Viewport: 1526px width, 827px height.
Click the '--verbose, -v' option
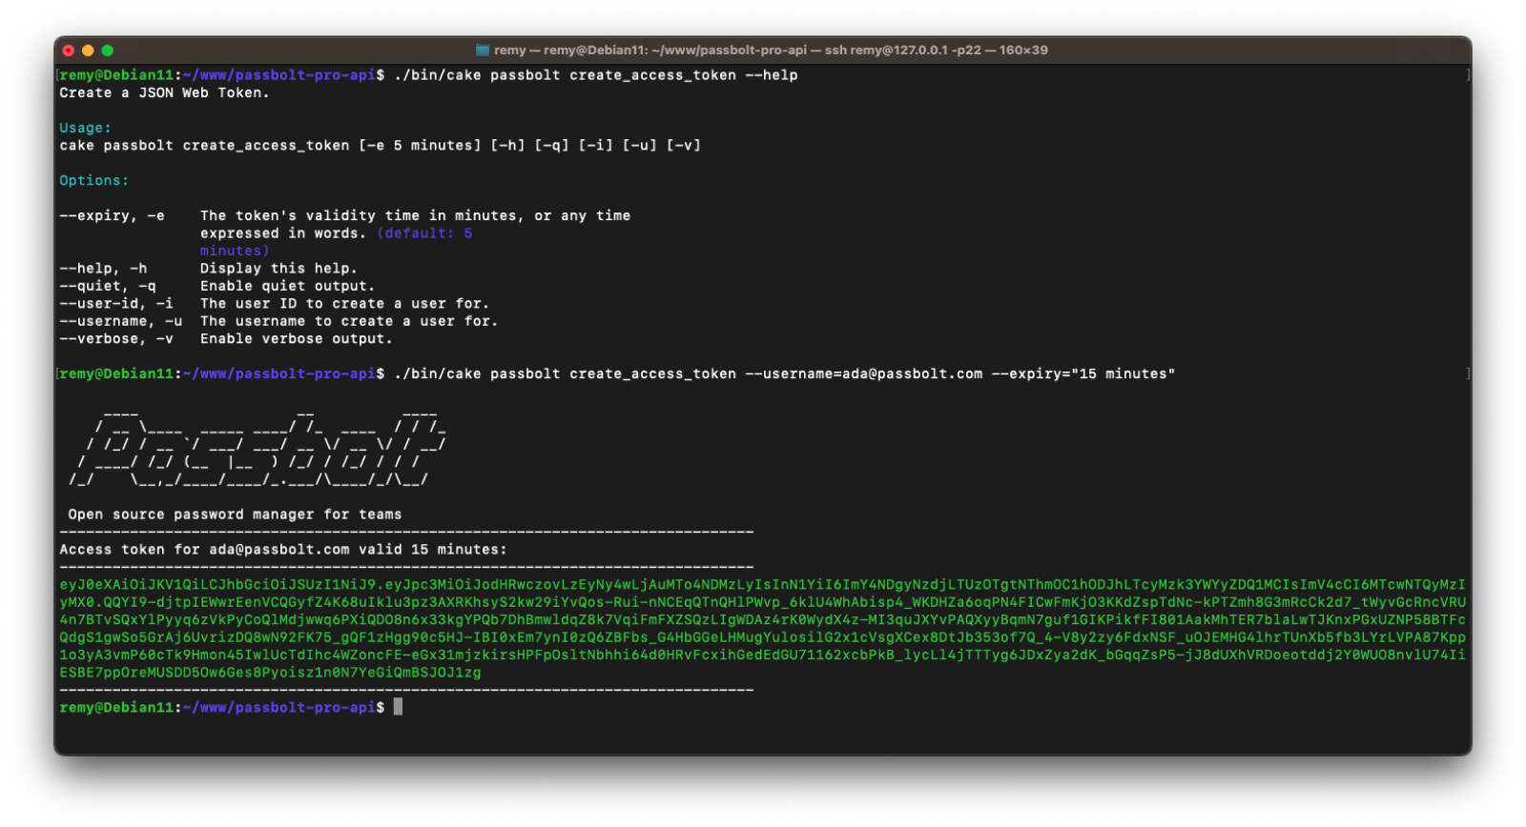click(116, 339)
